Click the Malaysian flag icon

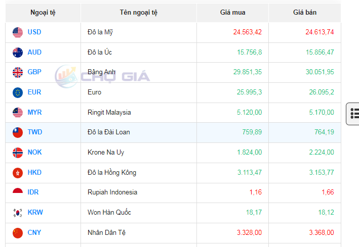[x=18, y=113]
